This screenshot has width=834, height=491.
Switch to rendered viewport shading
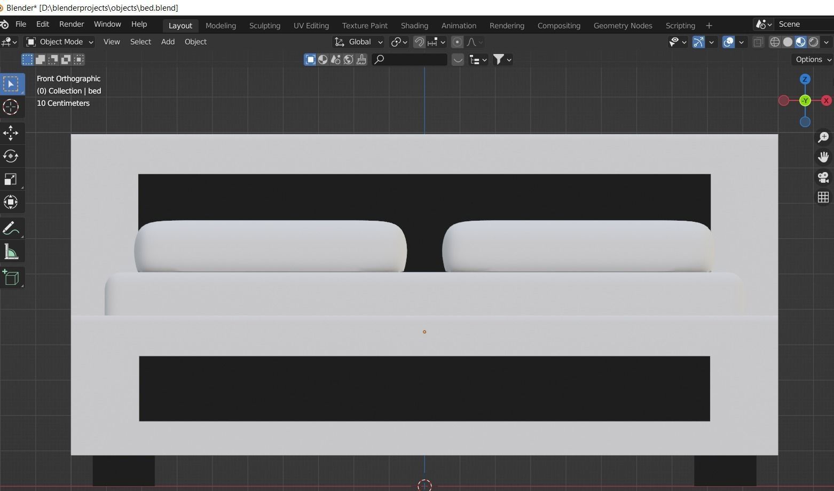tap(813, 42)
